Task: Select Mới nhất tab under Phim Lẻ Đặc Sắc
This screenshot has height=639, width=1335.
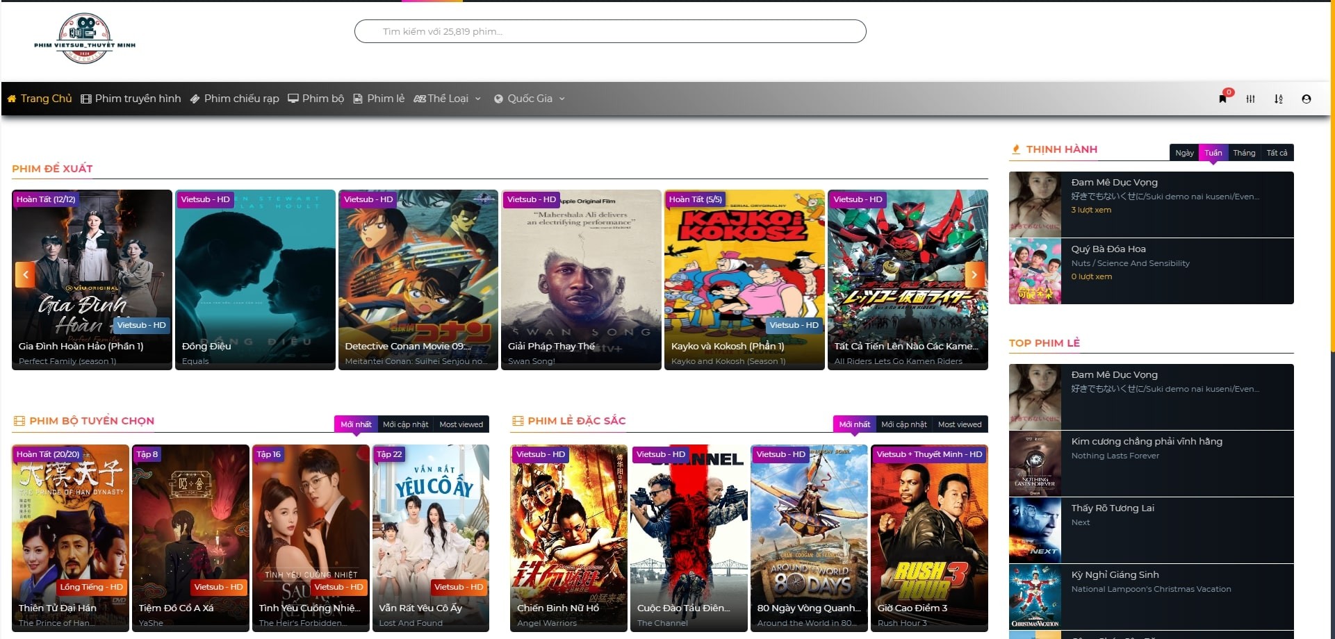Action: coord(854,424)
